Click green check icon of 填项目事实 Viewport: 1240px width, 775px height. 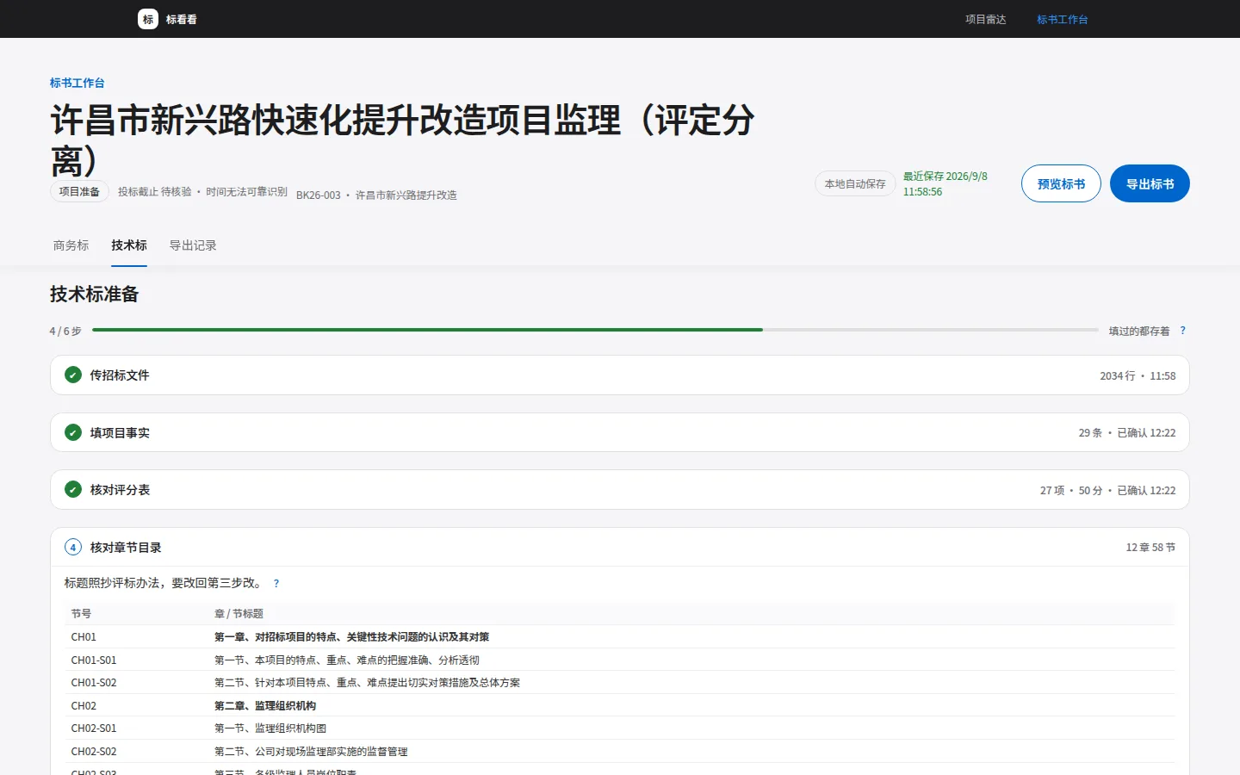tap(73, 432)
